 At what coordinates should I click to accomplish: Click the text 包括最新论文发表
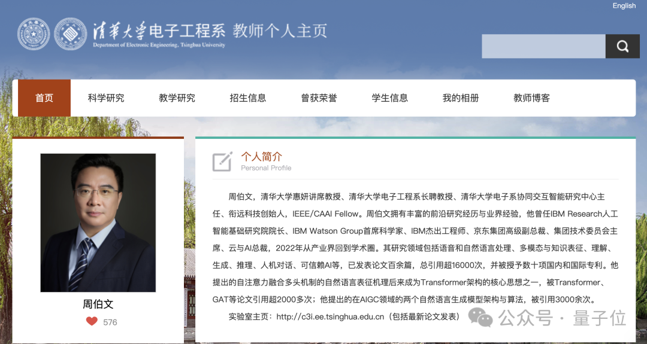(x=423, y=317)
